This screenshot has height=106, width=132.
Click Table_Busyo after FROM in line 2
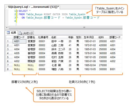(x=34, y=14)
